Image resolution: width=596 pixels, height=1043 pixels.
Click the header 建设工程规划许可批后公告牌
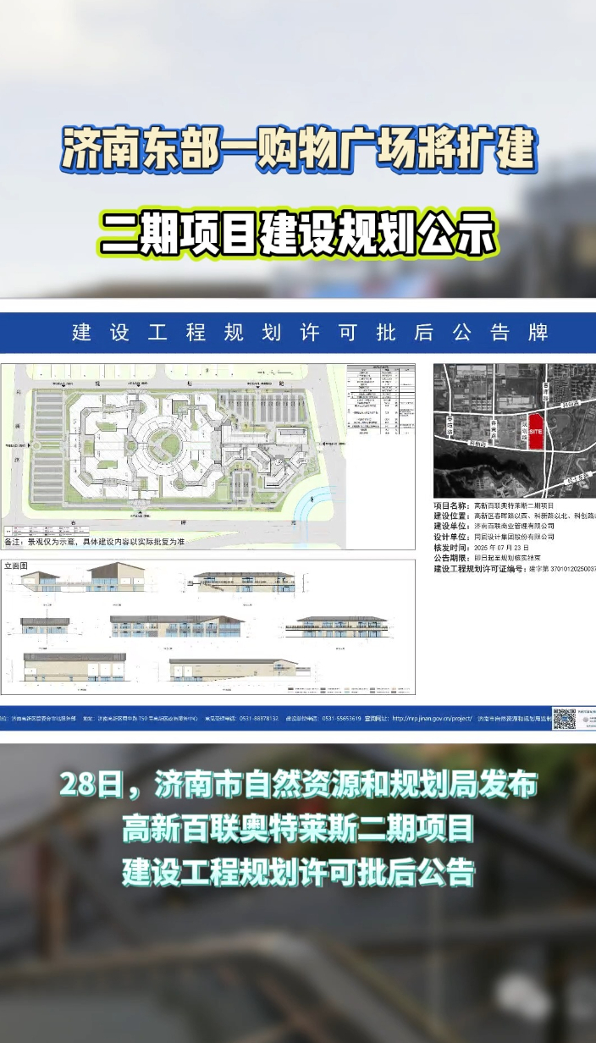click(310, 333)
